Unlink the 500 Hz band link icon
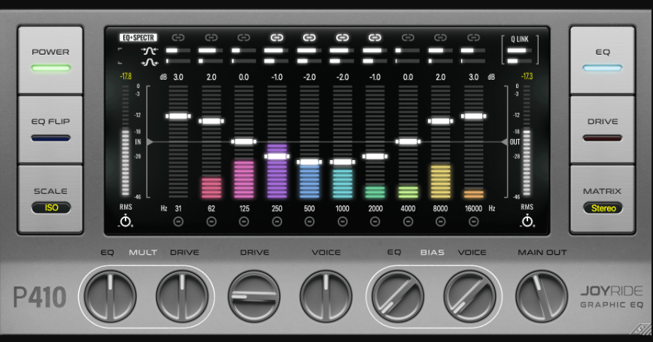Viewport: 653px width, 342px height. pos(309,38)
